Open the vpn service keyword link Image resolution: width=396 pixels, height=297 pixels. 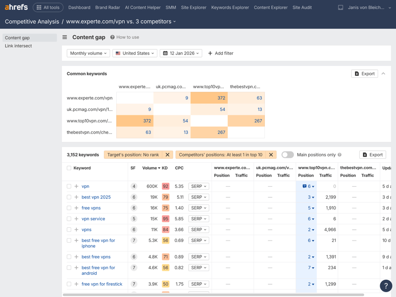coord(93,219)
